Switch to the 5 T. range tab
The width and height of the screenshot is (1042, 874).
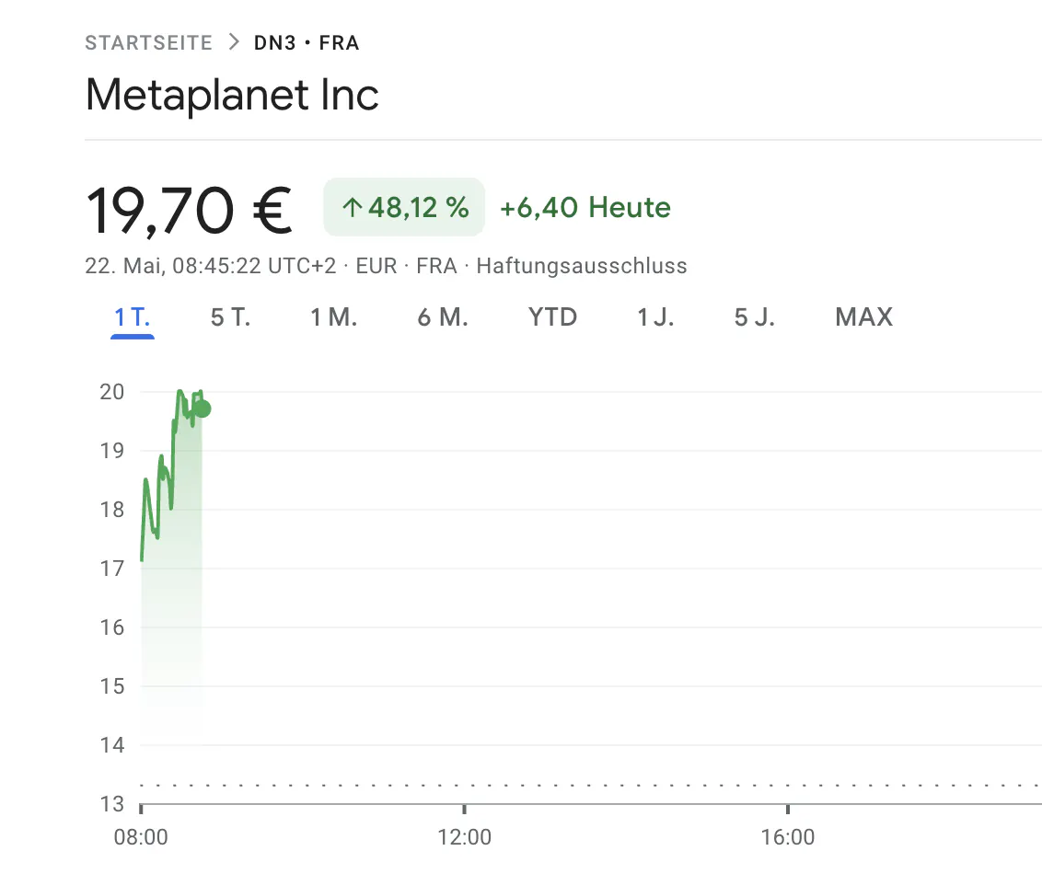231,317
